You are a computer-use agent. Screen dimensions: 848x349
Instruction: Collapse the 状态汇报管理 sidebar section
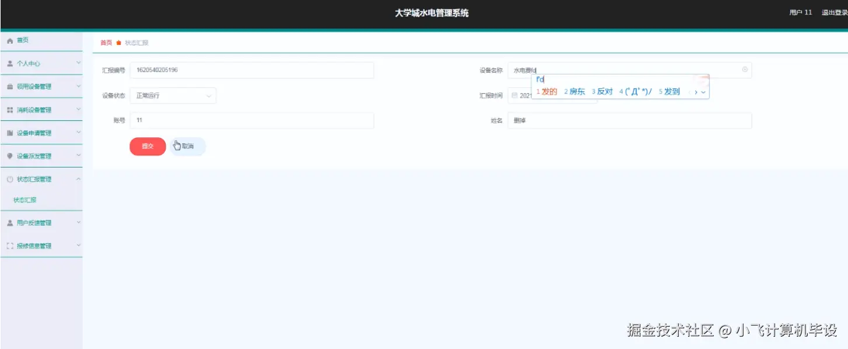pos(41,179)
